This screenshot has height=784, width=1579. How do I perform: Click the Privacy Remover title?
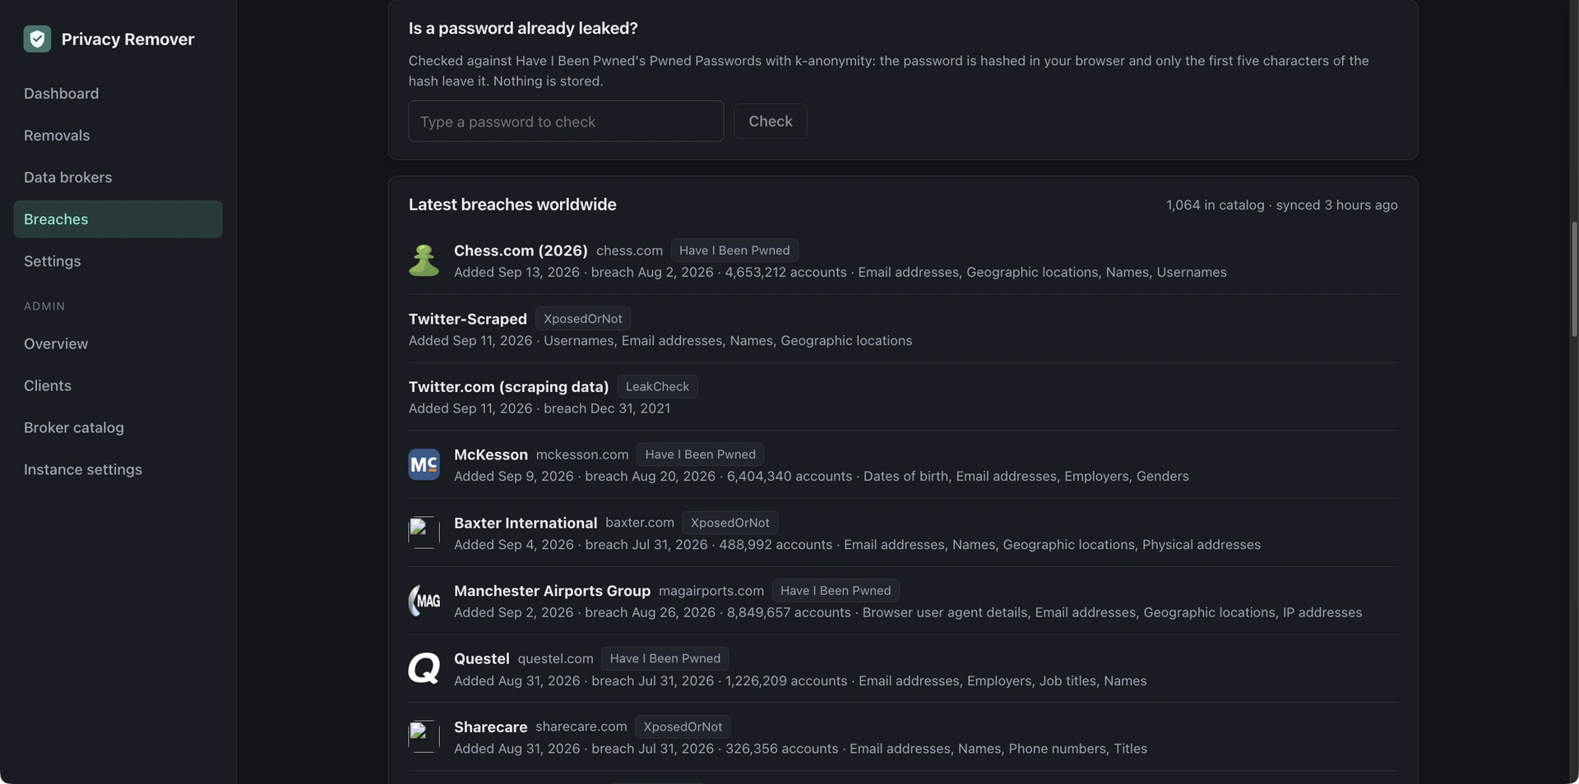(x=127, y=39)
